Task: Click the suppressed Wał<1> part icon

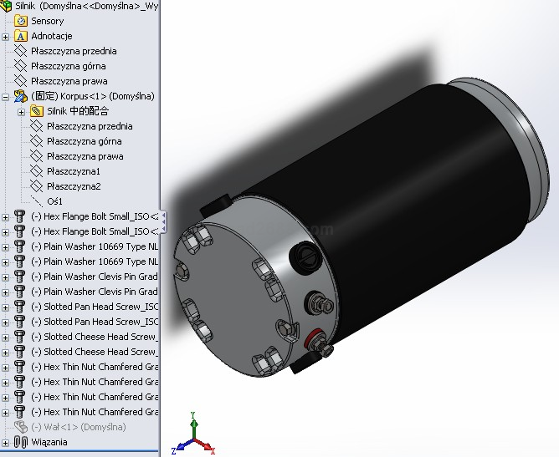Action: coord(21,427)
